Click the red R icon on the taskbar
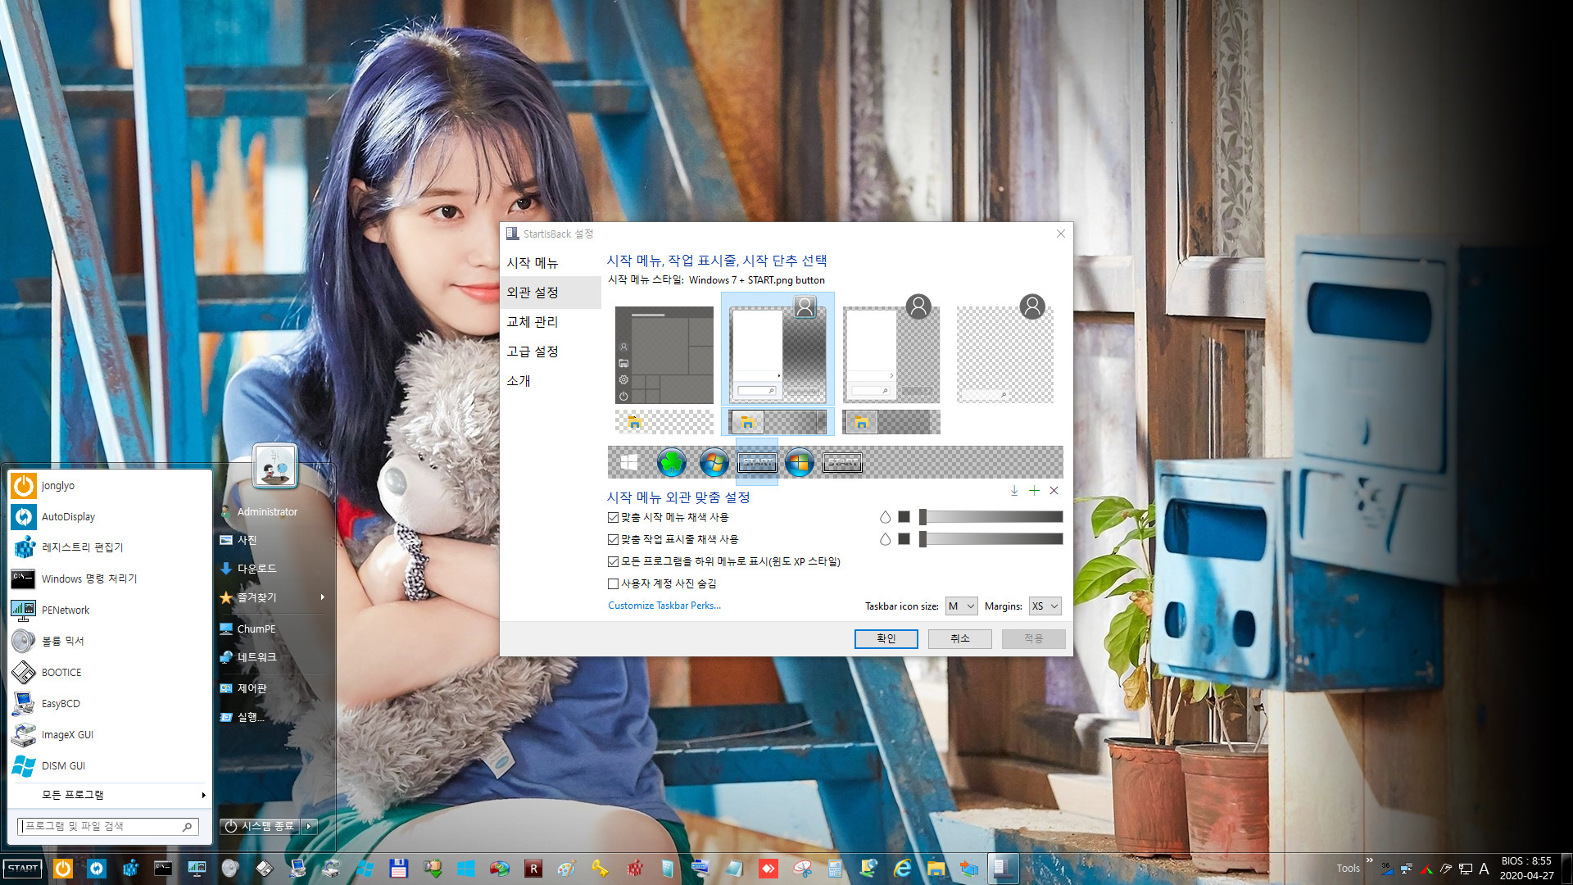1573x885 pixels. click(x=533, y=869)
